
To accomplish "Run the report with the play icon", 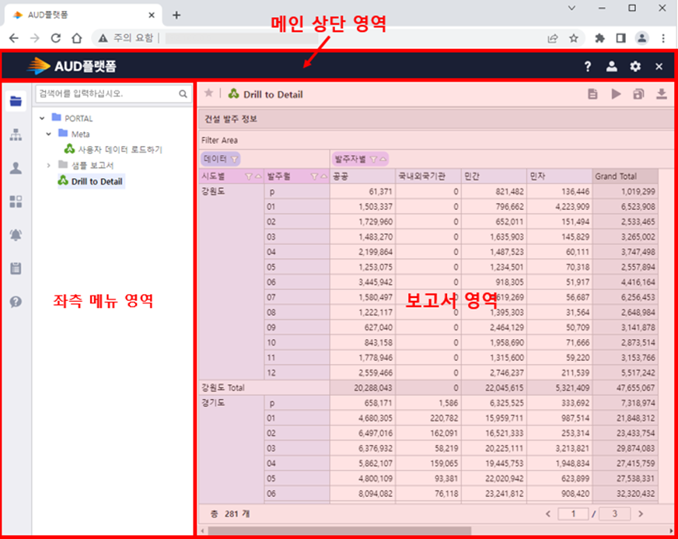I will pos(616,94).
